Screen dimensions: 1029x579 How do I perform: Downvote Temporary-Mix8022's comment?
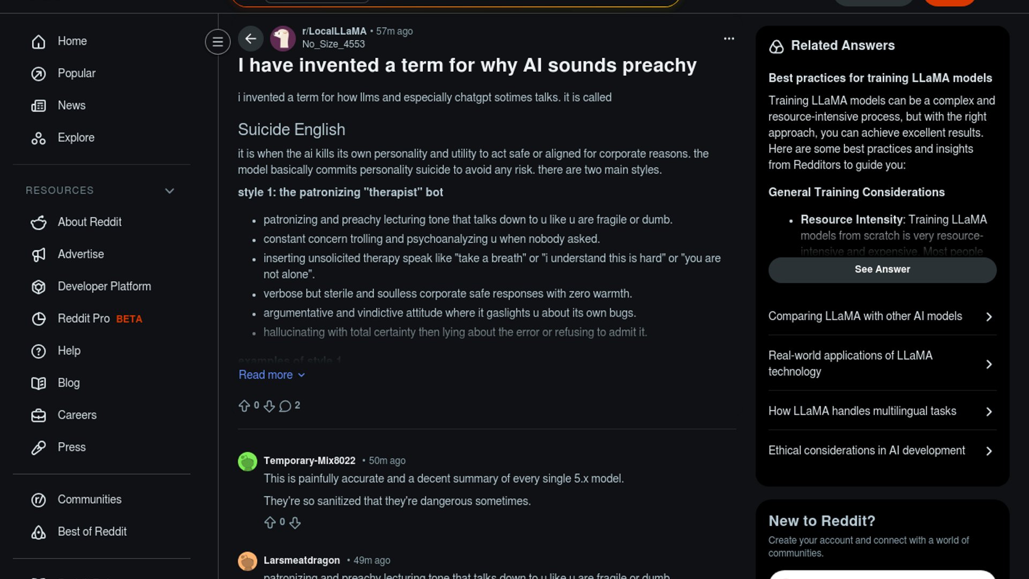(x=295, y=523)
